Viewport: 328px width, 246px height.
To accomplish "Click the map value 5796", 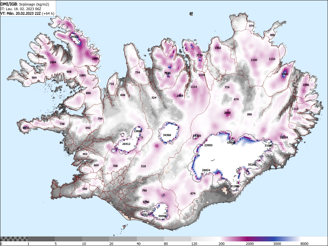I will pyautogui.click(x=146, y=202).
